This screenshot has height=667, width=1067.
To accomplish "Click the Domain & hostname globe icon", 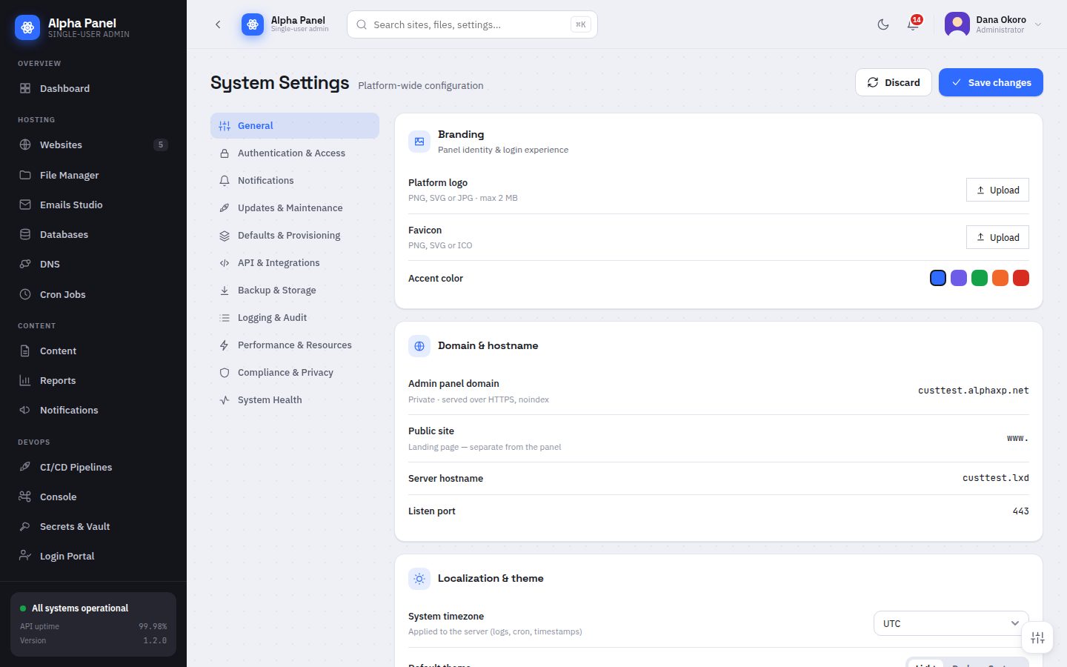I will coord(419,346).
